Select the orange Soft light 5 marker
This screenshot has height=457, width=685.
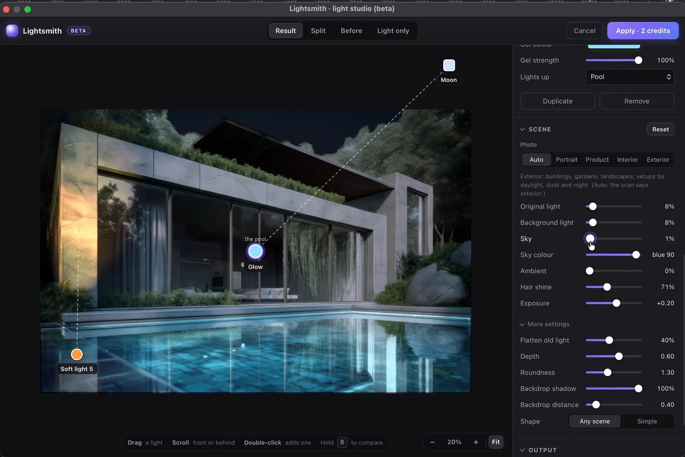click(x=77, y=354)
